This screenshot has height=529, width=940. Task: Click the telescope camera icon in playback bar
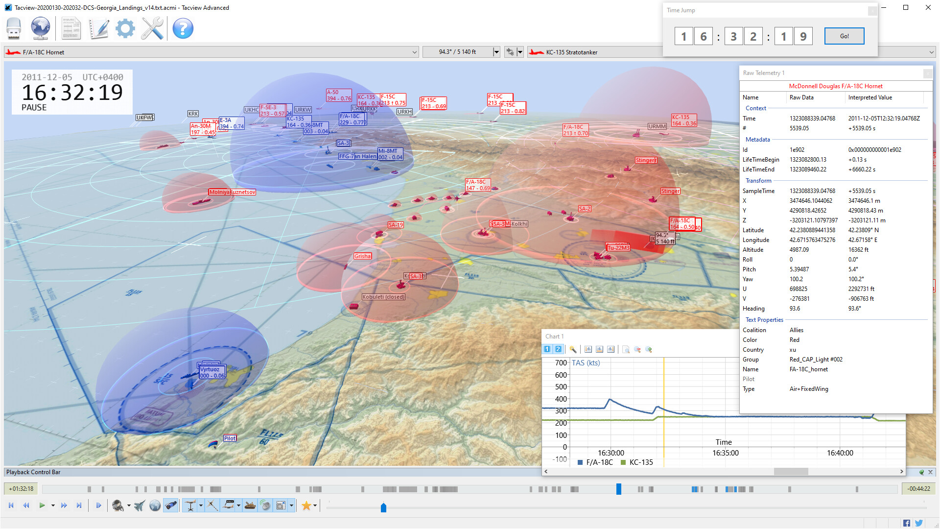pos(170,505)
